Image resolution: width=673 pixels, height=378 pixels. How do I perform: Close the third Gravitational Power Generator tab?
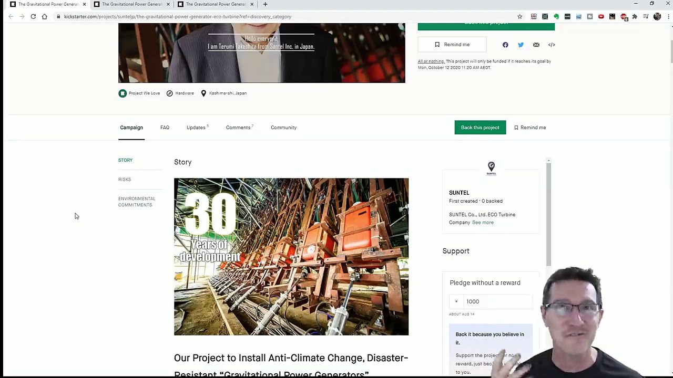[252, 4]
